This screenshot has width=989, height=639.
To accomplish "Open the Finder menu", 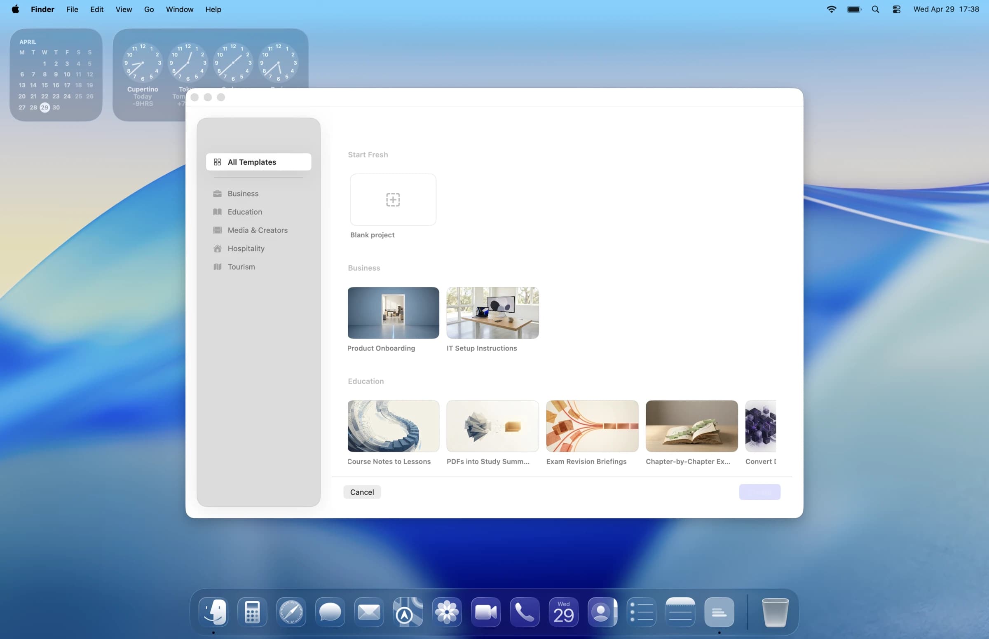I will 42,9.
